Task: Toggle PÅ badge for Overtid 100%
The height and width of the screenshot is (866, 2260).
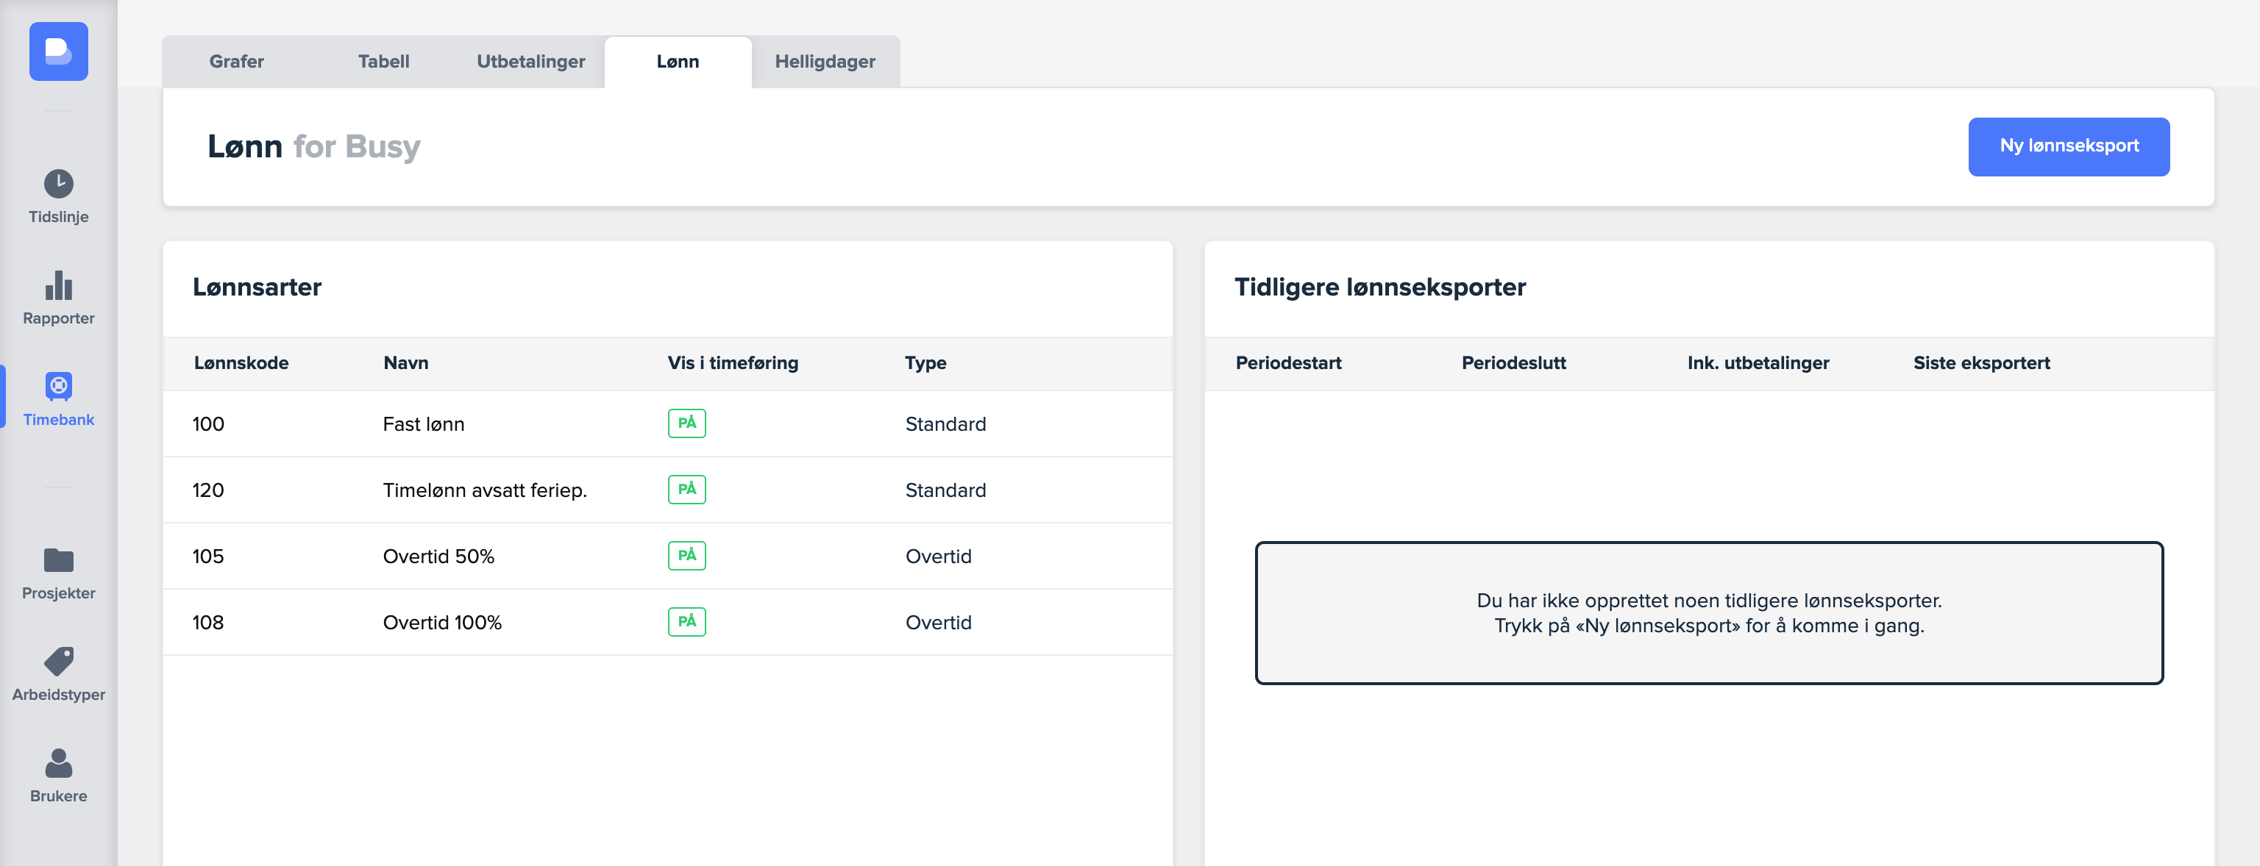Action: tap(687, 621)
